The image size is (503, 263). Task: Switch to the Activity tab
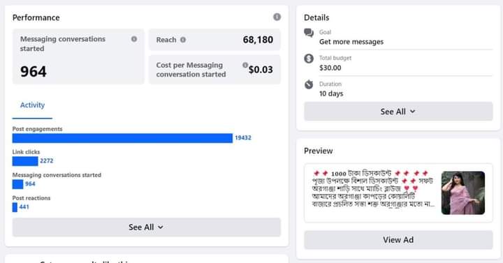coord(32,105)
